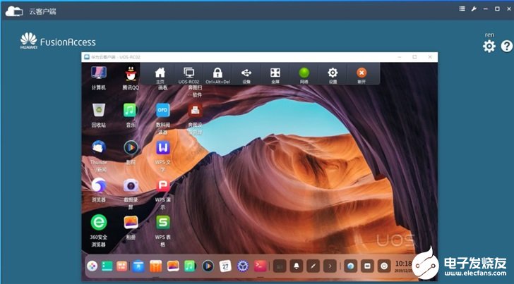Open the Calendar icon showing 27 in dock

pos(225,266)
